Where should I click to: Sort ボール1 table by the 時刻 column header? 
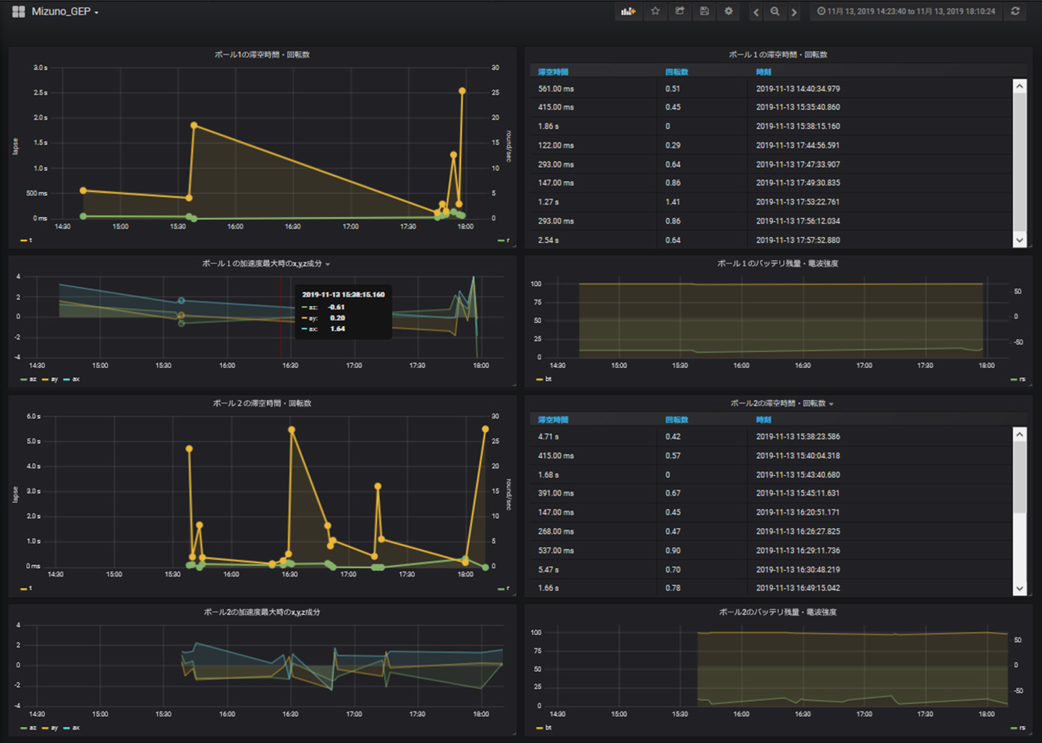tap(763, 72)
